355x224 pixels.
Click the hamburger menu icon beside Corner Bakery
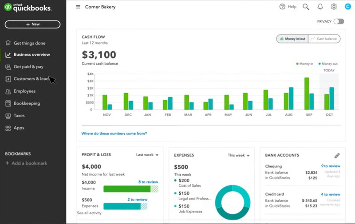tap(78, 7)
